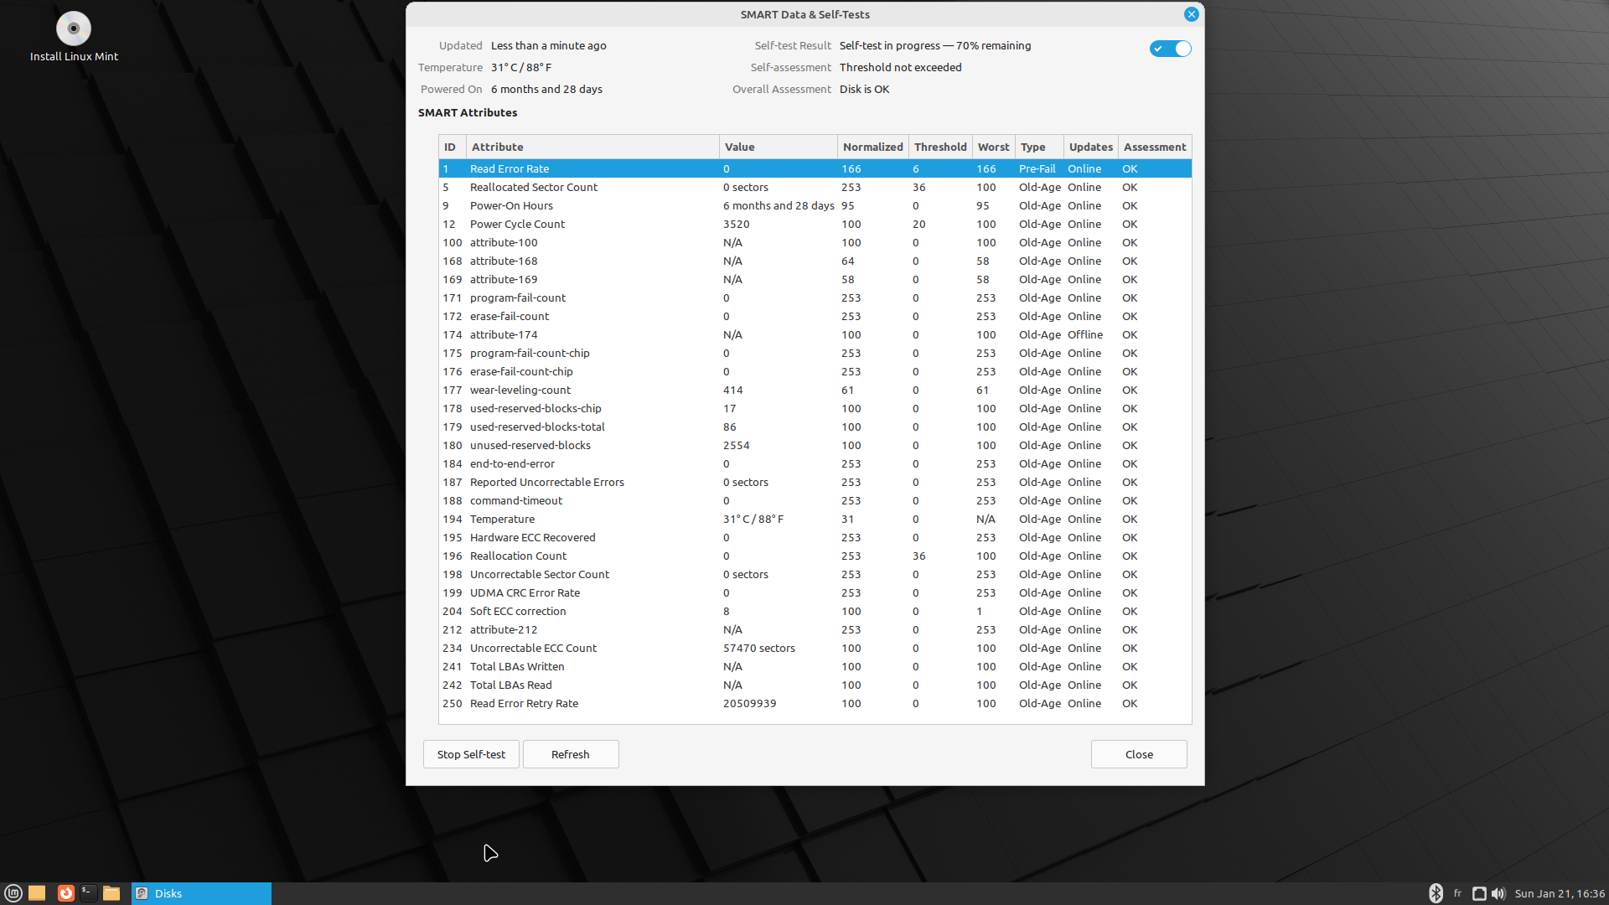The width and height of the screenshot is (1609, 905).
Task: Click the Refresh button
Action: point(570,754)
